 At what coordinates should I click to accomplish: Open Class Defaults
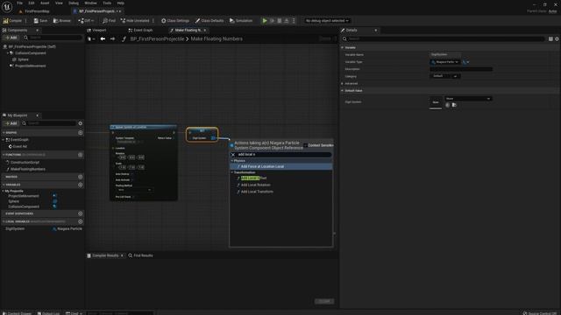coord(209,21)
